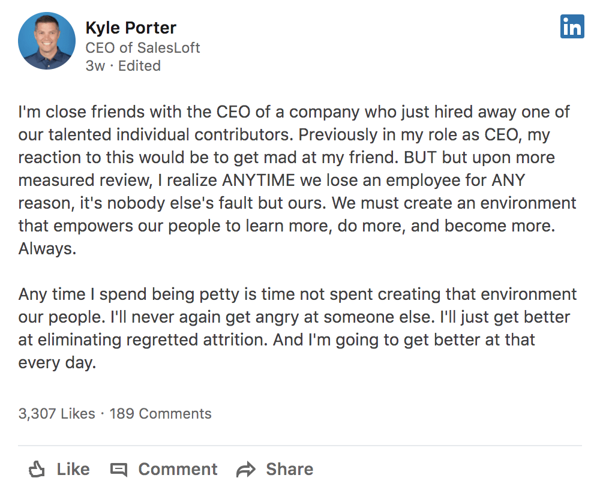
Task: Click the thumbs-up Like icon
Action: tap(37, 469)
